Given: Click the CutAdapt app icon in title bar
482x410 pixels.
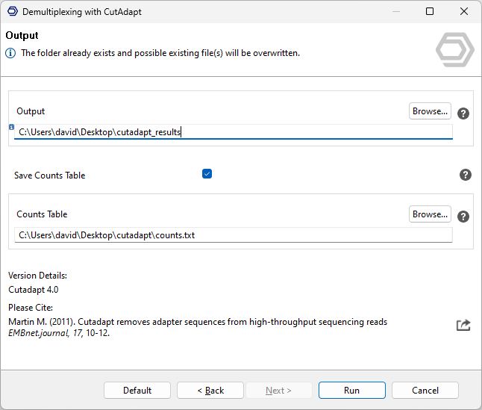Looking at the screenshot, I should [x=12, y=12].
